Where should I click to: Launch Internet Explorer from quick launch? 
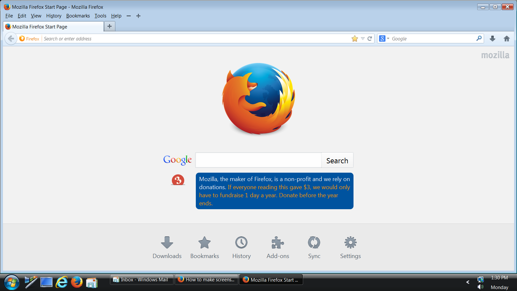[x=61, y=282]
